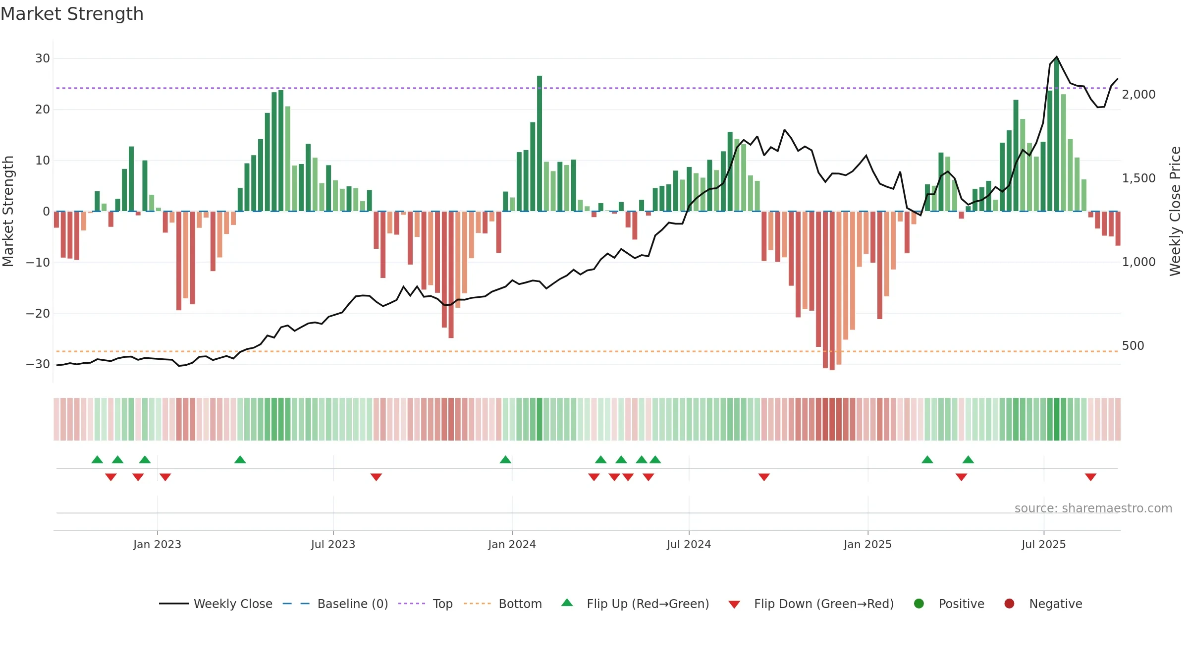This screenshot has height=669, width=1189.
Task: Click the Jul 2023 axis label
Action: point(333,545)
